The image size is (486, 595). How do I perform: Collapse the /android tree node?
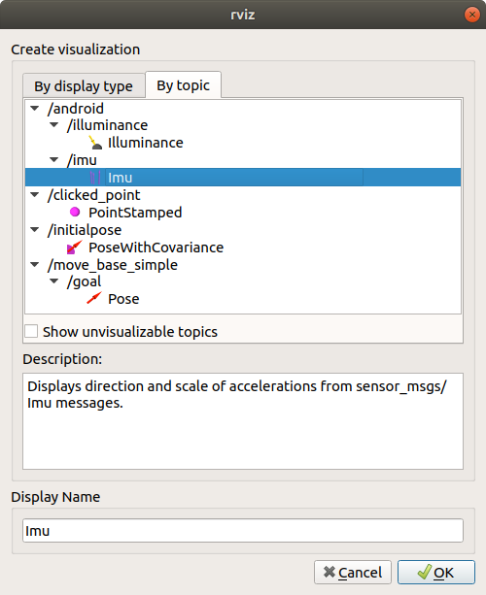click(x=35, y=108)
